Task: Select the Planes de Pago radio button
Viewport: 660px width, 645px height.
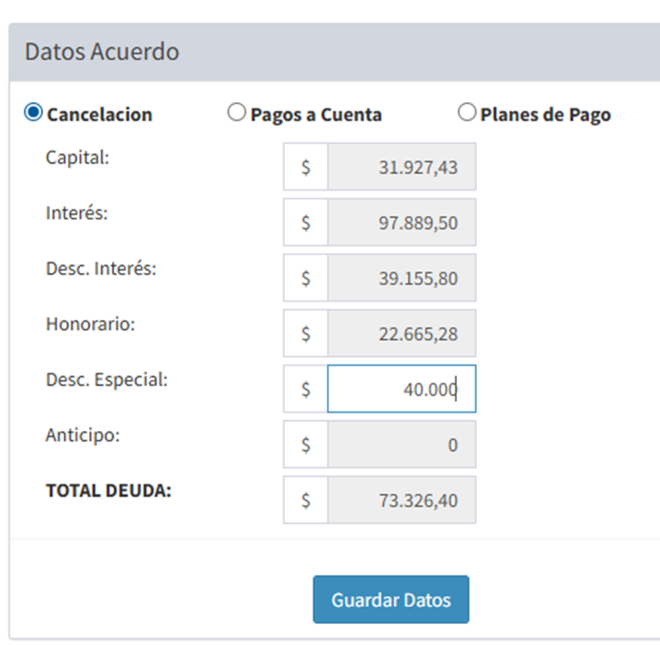Action: pyautogui.click(x=467, y=113)
